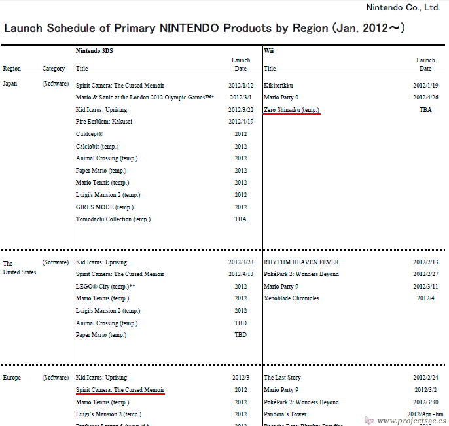Click the date '2012/2/27'
This screenshot has width=449, height=426.
point(425,274)
